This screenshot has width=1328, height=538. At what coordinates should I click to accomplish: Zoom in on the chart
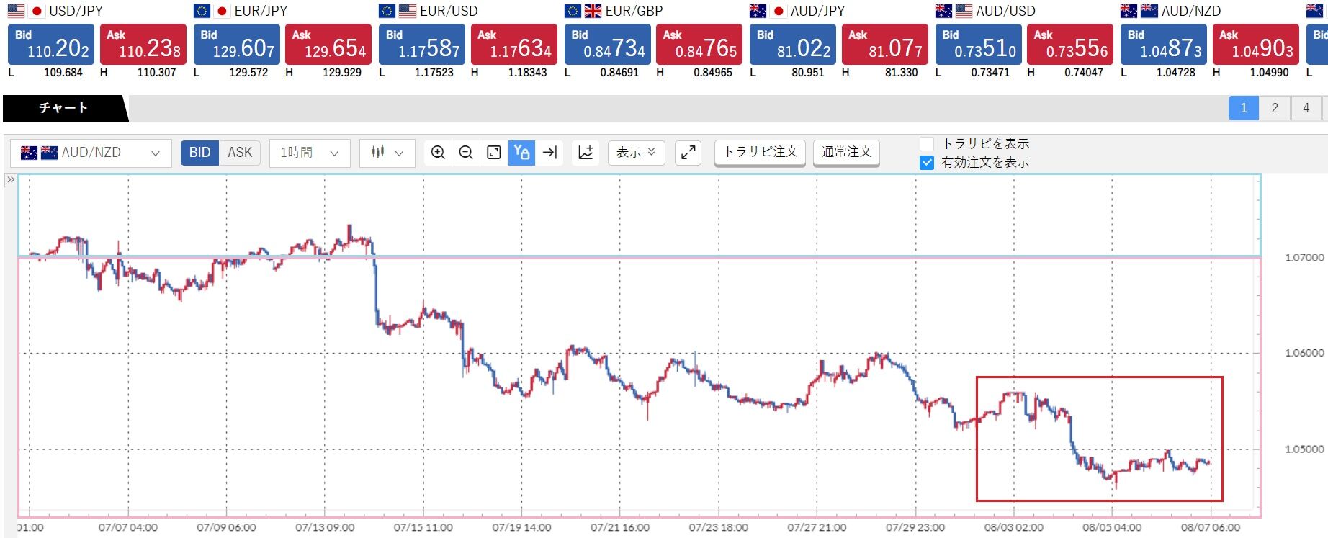pyautogui.click(x=438, y=153)
